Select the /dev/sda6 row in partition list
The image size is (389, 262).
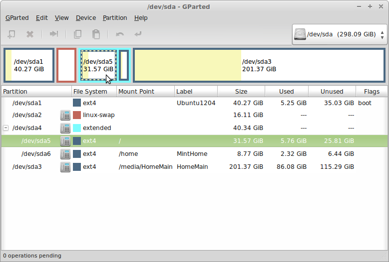[x=195, y=154]
